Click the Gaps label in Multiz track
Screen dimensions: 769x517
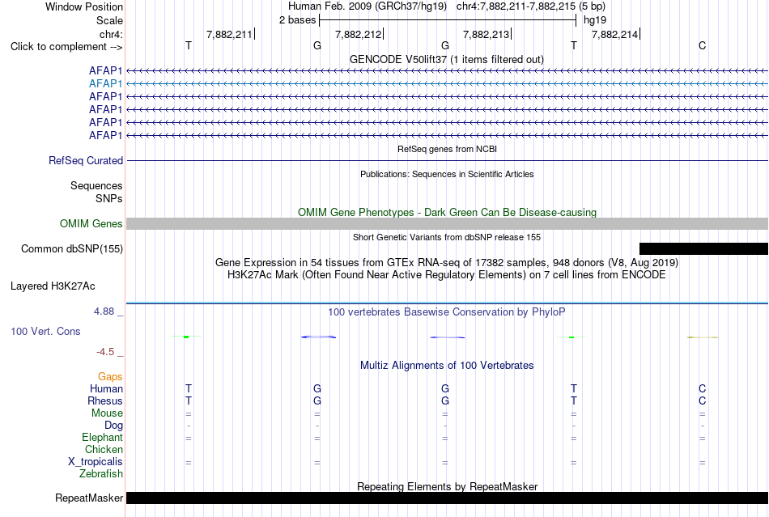pos(110,376)
